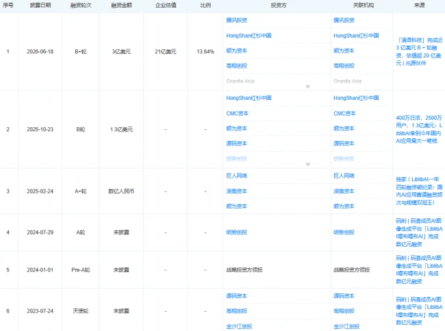The image size is (445, 331).
Task: Select 战略投资方领投 in the 投资方 column
Action: point(244,269)
